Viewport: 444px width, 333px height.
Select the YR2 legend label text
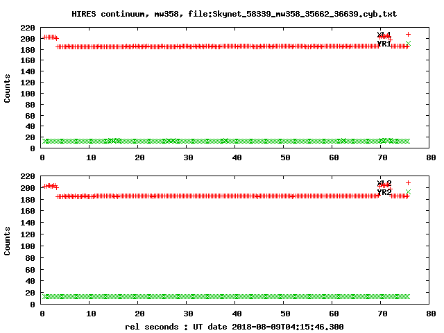(384, 192)
